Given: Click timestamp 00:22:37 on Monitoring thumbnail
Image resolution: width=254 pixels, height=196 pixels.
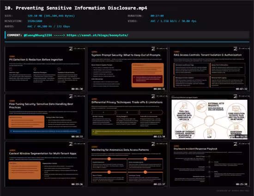Looking at the screenshot, I should click(x=159, y=184).
